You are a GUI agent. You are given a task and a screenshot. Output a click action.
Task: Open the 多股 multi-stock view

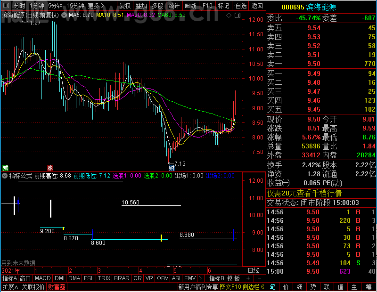[157, 6]
